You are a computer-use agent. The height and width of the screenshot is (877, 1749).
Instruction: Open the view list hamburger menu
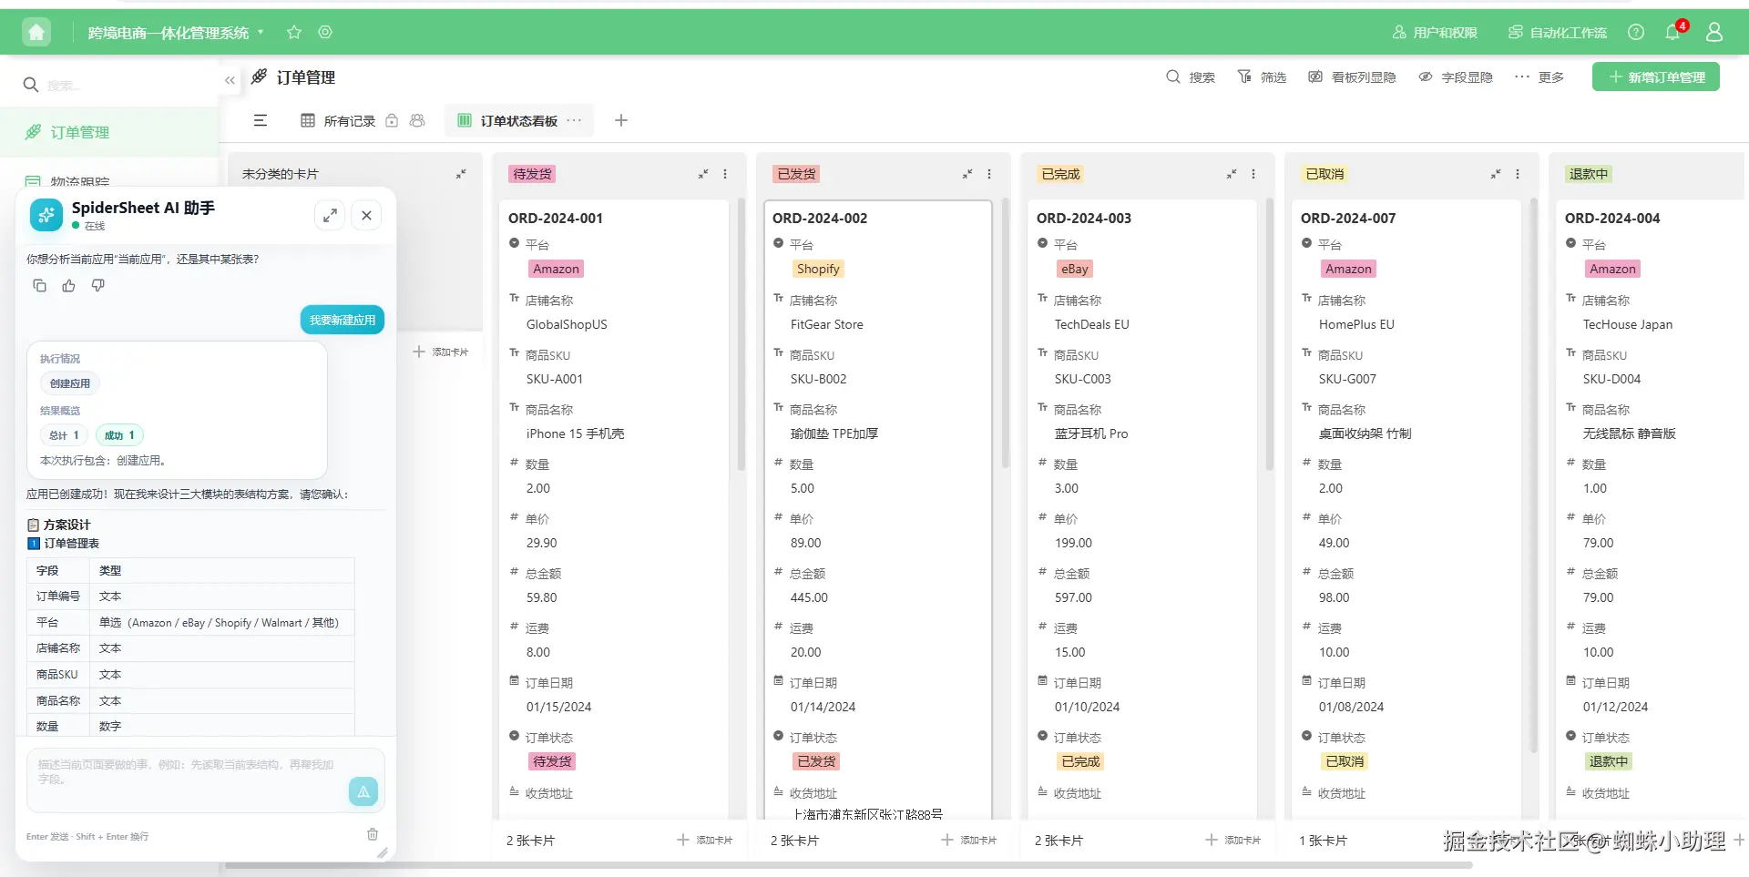(261, 121)
